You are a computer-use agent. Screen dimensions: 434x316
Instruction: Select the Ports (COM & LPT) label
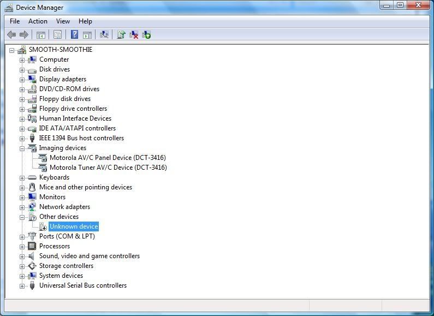(67, 236)
